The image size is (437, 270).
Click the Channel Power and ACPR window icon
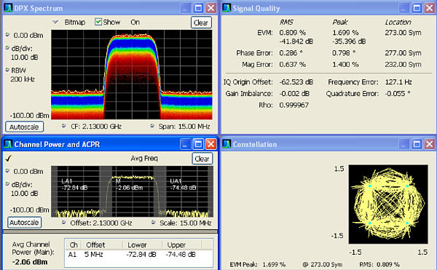8,144
